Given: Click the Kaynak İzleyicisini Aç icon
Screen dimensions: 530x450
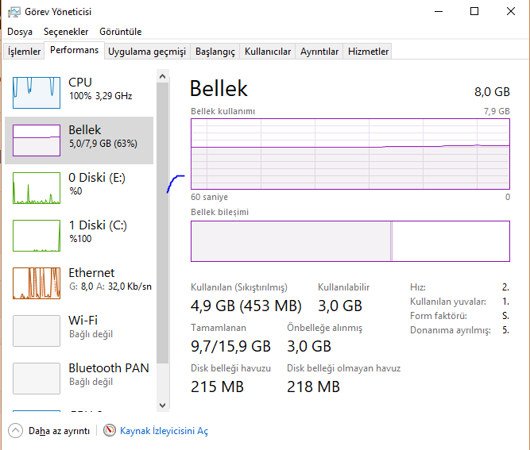Looking at the screenshot, I should pyautogui.click(x=110, y=431).
